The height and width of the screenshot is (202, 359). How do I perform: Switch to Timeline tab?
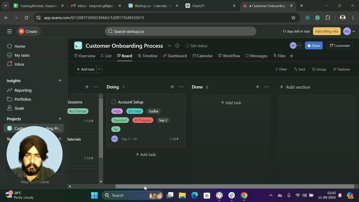tap(148, 56)
